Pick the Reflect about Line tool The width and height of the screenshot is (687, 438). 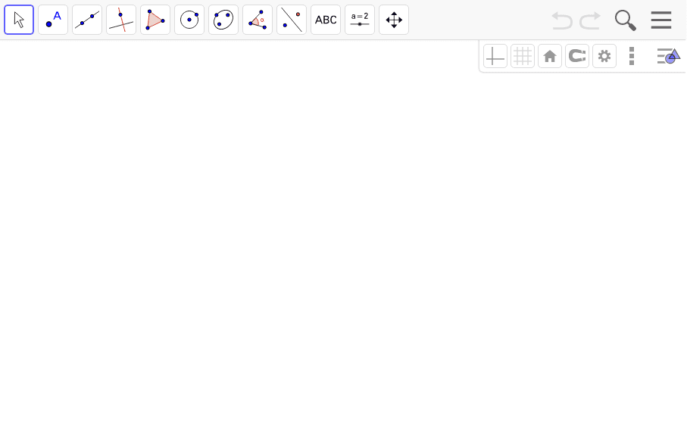click(x=292, y=20)
